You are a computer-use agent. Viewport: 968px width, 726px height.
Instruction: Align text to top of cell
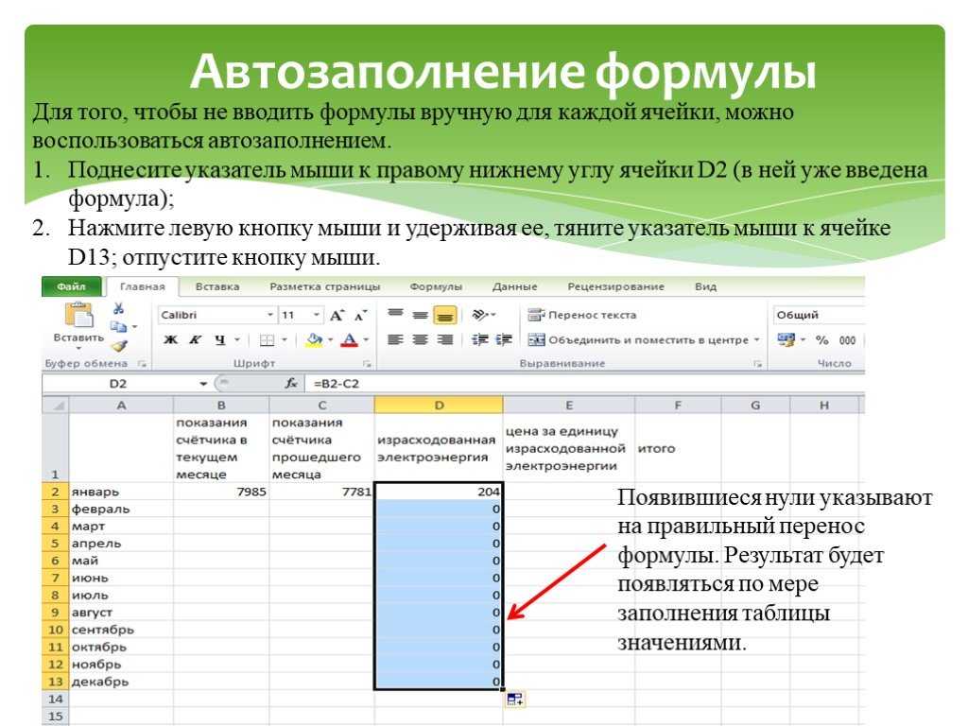click(396, 314)
